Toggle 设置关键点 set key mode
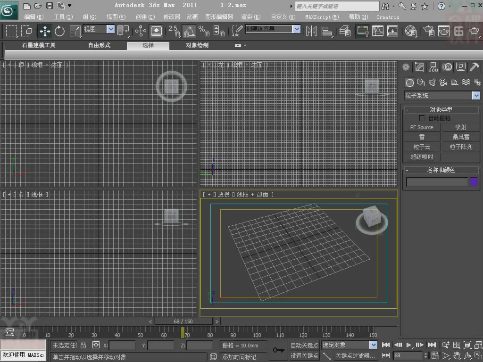483x362 pixels. click(x=304, y=355)
